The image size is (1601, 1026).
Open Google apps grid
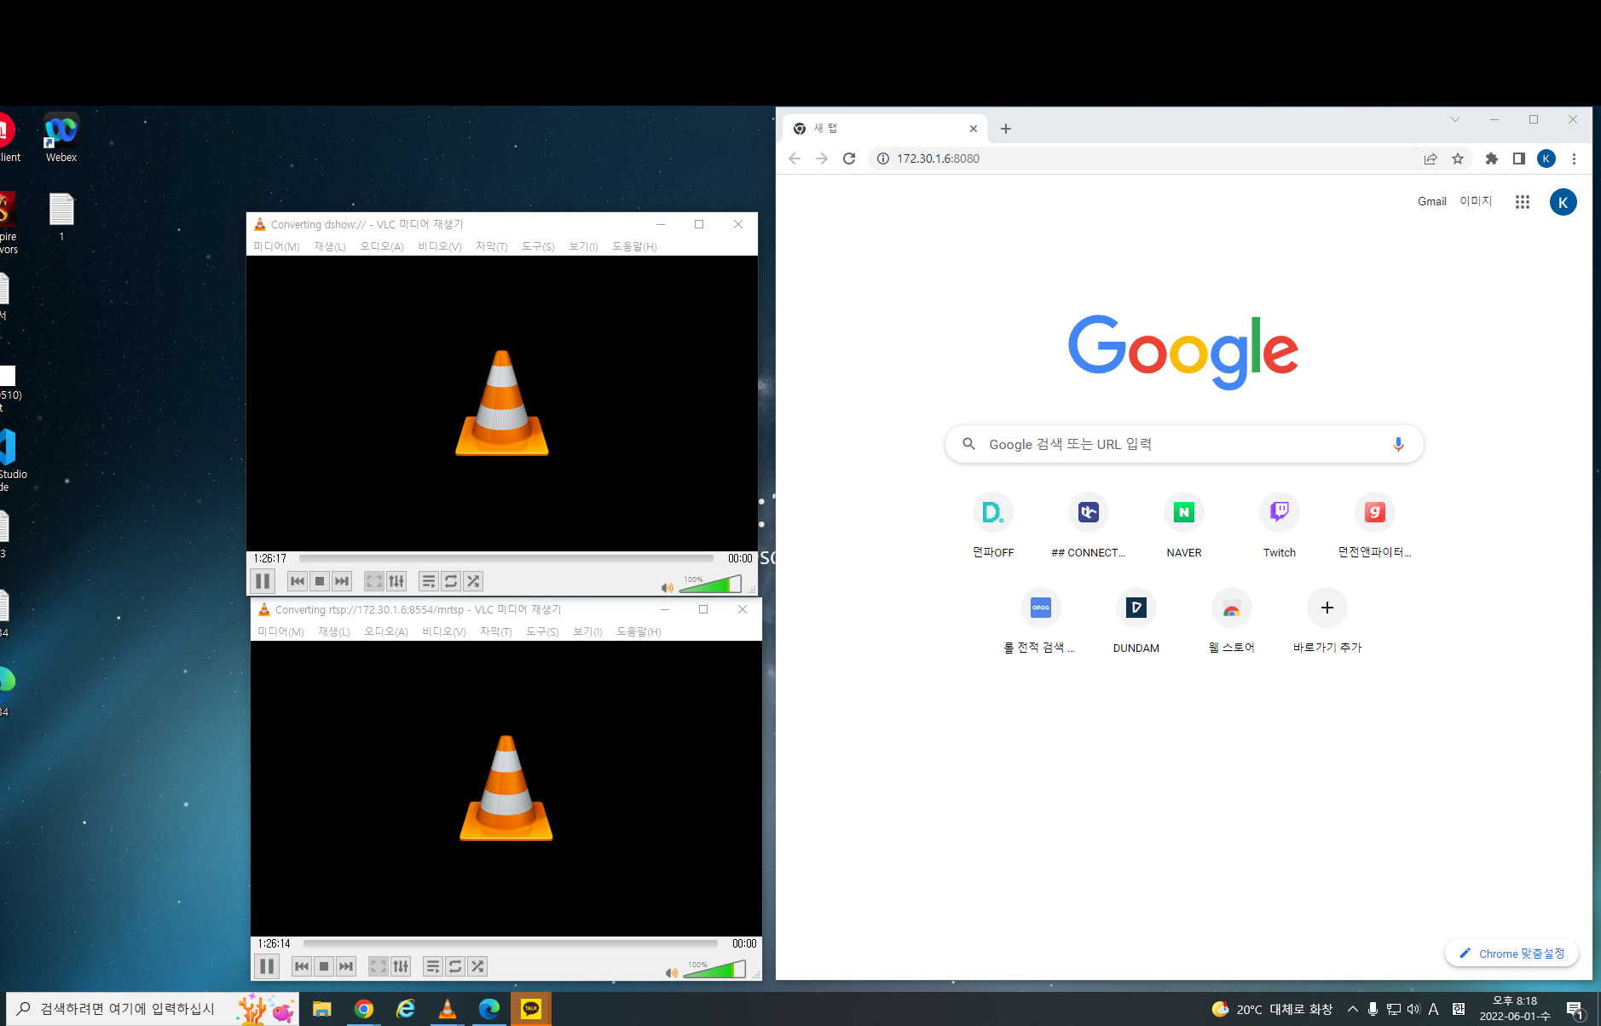click(x=1523, y=202)
